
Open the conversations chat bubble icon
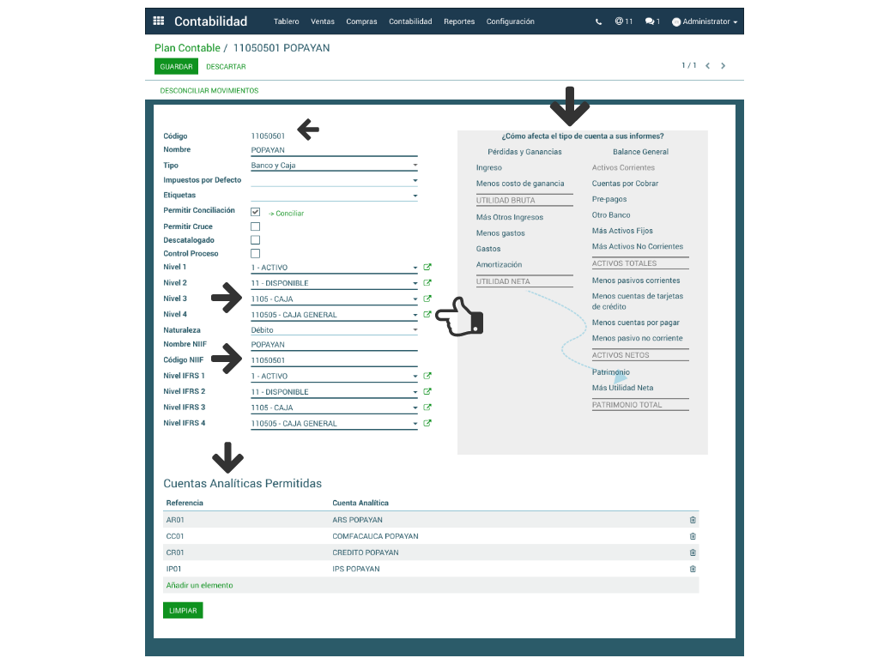pyautogui.click(x=651, y=21)
